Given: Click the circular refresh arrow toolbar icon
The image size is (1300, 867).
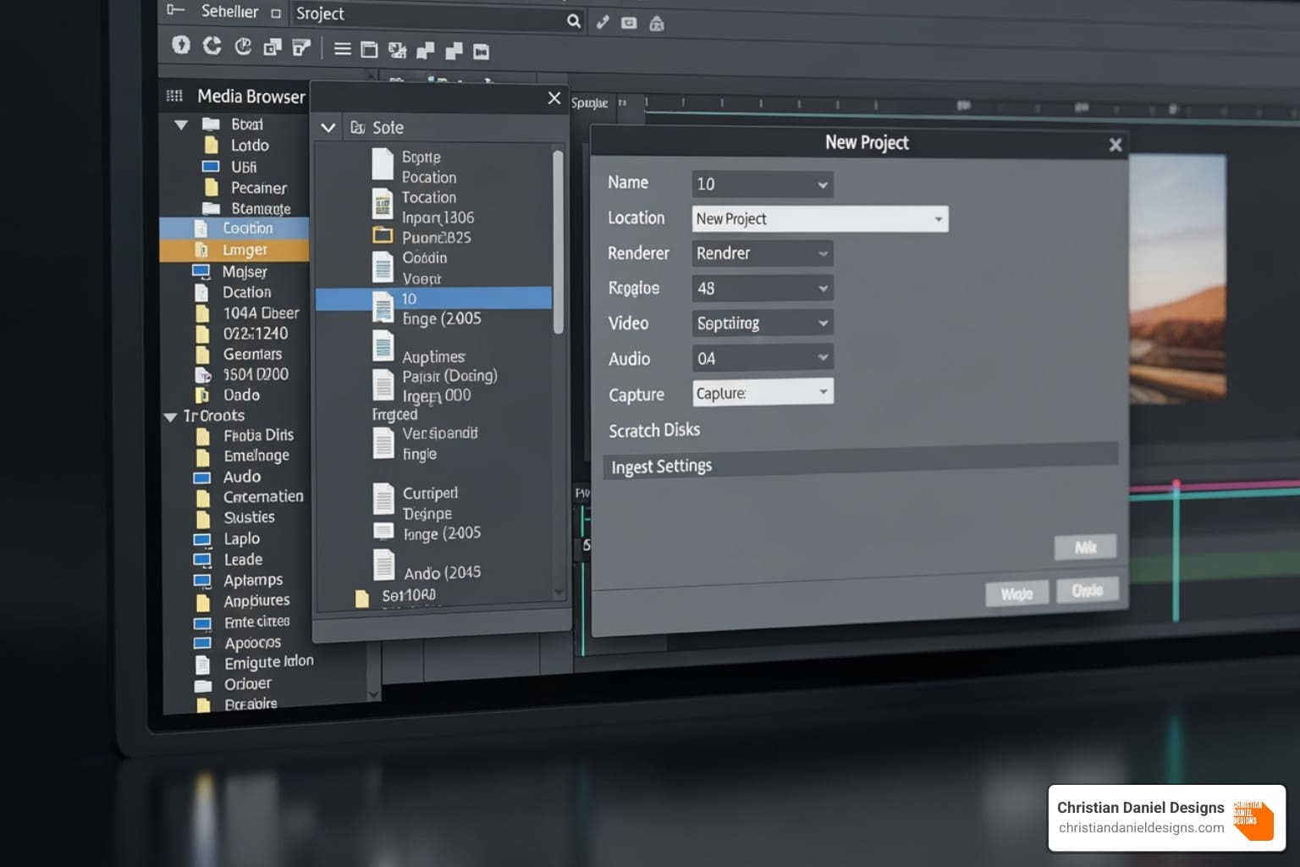Looking at the screenshot, I should 212,46.
